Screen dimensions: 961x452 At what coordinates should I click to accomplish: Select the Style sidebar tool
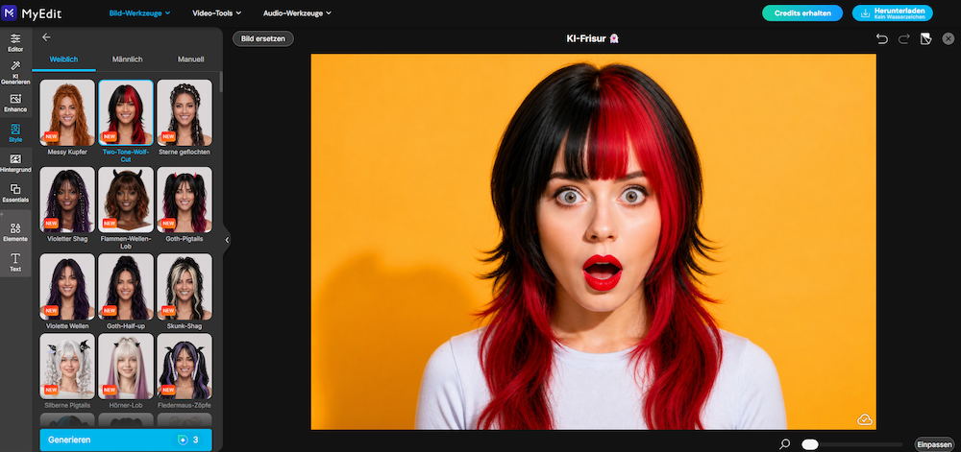[15, 132]
